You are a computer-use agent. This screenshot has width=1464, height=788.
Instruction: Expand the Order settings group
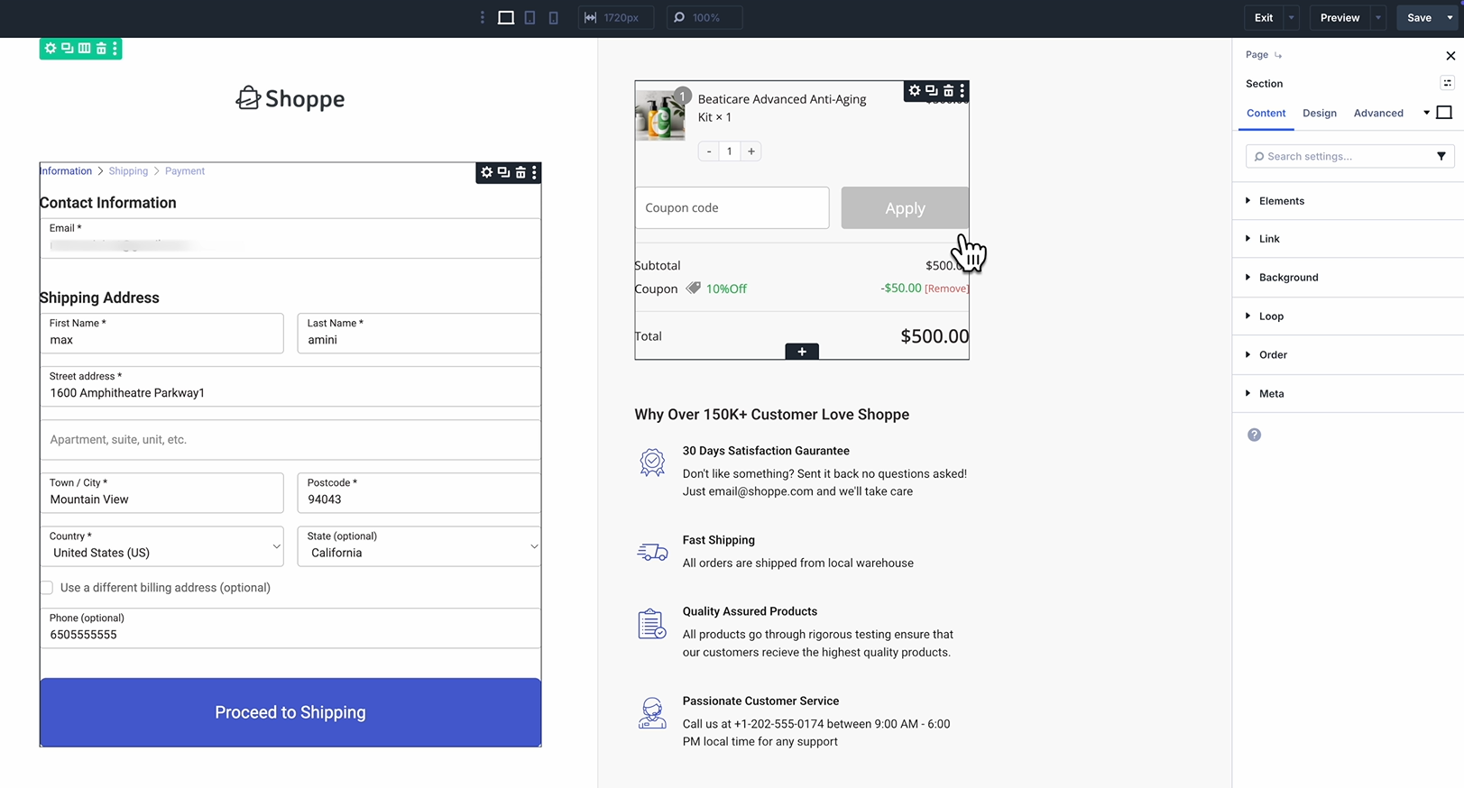1348,355
